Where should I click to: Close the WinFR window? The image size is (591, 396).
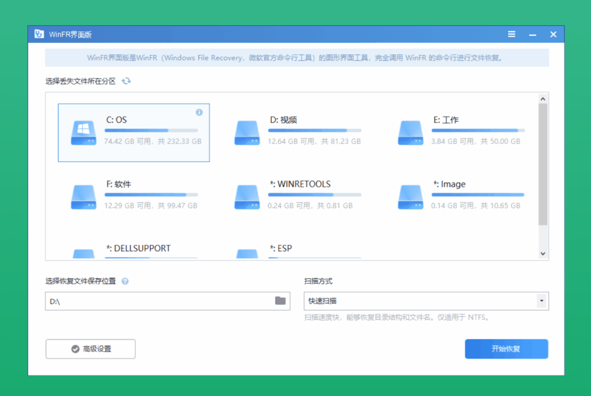[x=553, y=35]
